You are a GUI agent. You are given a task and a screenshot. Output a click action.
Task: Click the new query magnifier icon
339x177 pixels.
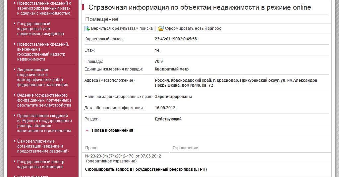point(161,29)
